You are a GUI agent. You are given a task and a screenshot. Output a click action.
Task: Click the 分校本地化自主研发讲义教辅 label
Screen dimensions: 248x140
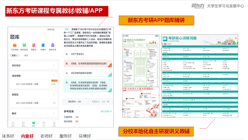[157, 131]
